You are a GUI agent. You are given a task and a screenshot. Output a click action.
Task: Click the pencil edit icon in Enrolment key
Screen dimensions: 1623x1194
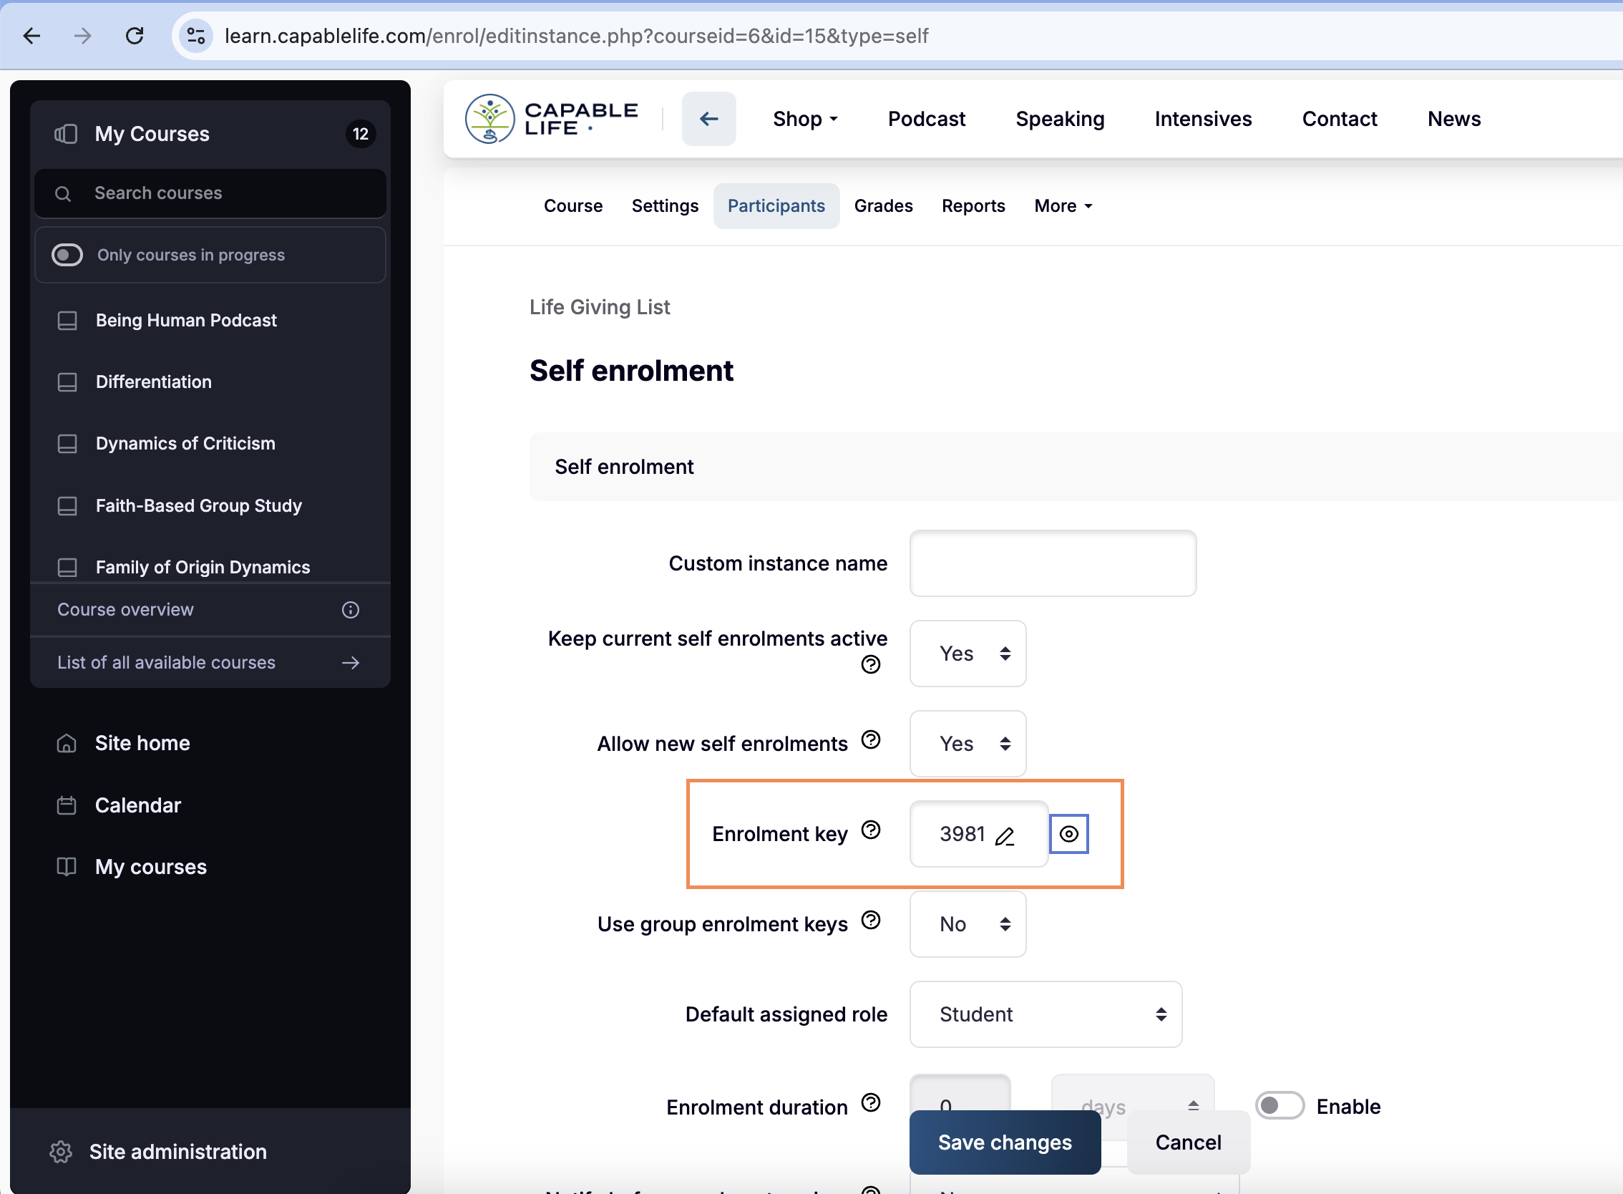pyautogui.click(x=1005, y=836)
